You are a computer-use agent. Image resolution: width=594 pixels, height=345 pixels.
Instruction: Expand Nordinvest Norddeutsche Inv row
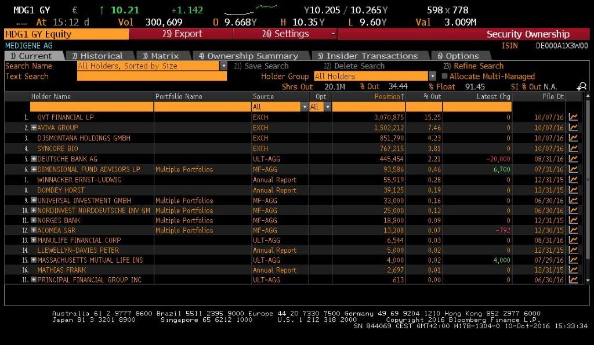point(34,210)
